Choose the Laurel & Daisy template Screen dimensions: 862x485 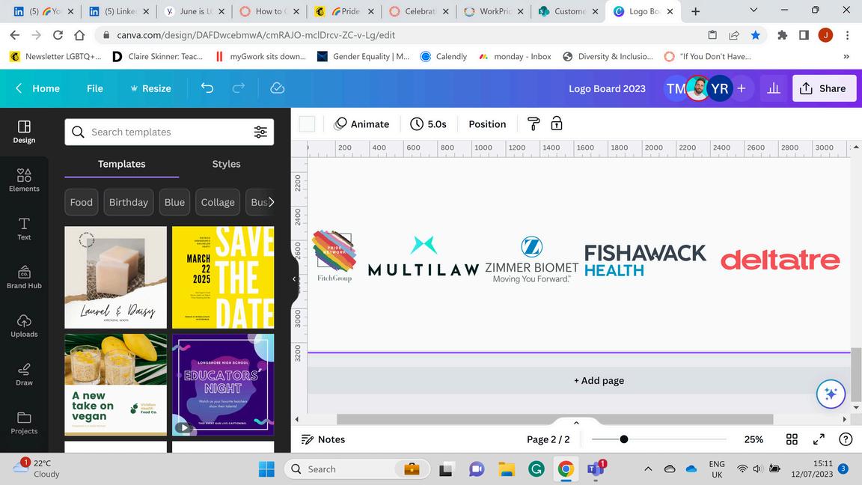(115, 277)
